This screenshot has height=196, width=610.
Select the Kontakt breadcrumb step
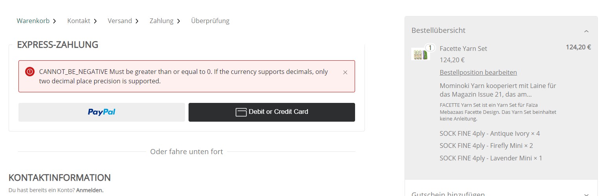(79, 21)
